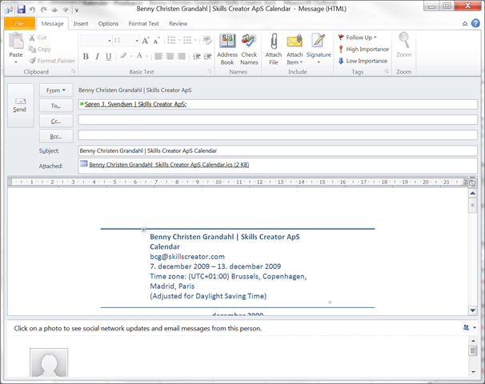Open the Format Text tab

coord(143,23)
